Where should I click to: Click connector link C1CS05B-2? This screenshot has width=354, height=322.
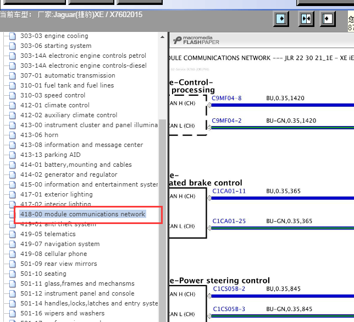click(x=229, y=289)
